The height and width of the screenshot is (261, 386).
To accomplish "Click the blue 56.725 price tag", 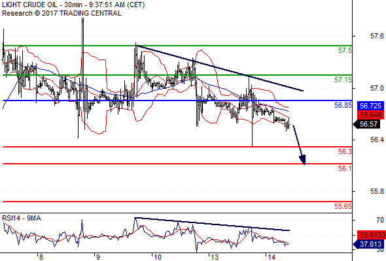I will click(370, 106).
